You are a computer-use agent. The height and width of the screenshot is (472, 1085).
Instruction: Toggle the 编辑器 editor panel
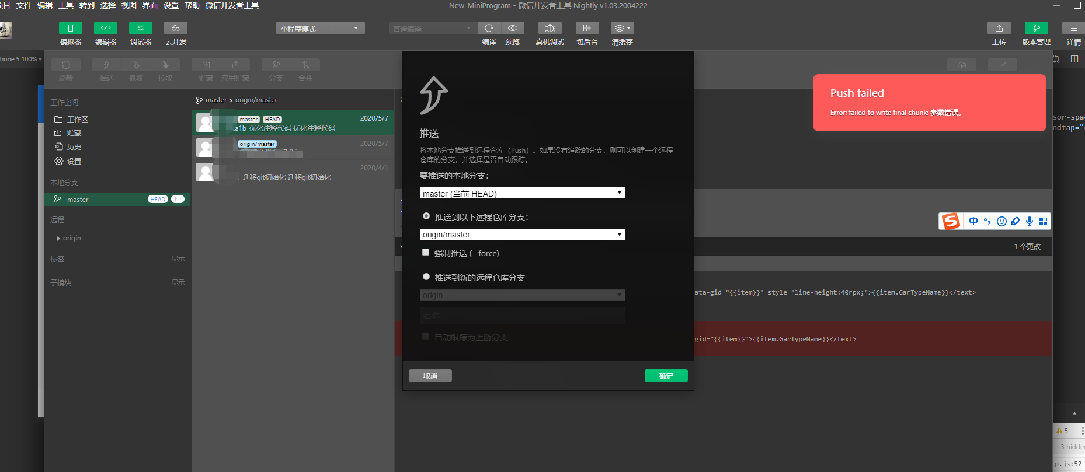coord(106,28)
